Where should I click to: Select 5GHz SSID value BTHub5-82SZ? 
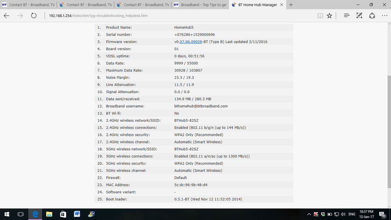click(186, 149)
